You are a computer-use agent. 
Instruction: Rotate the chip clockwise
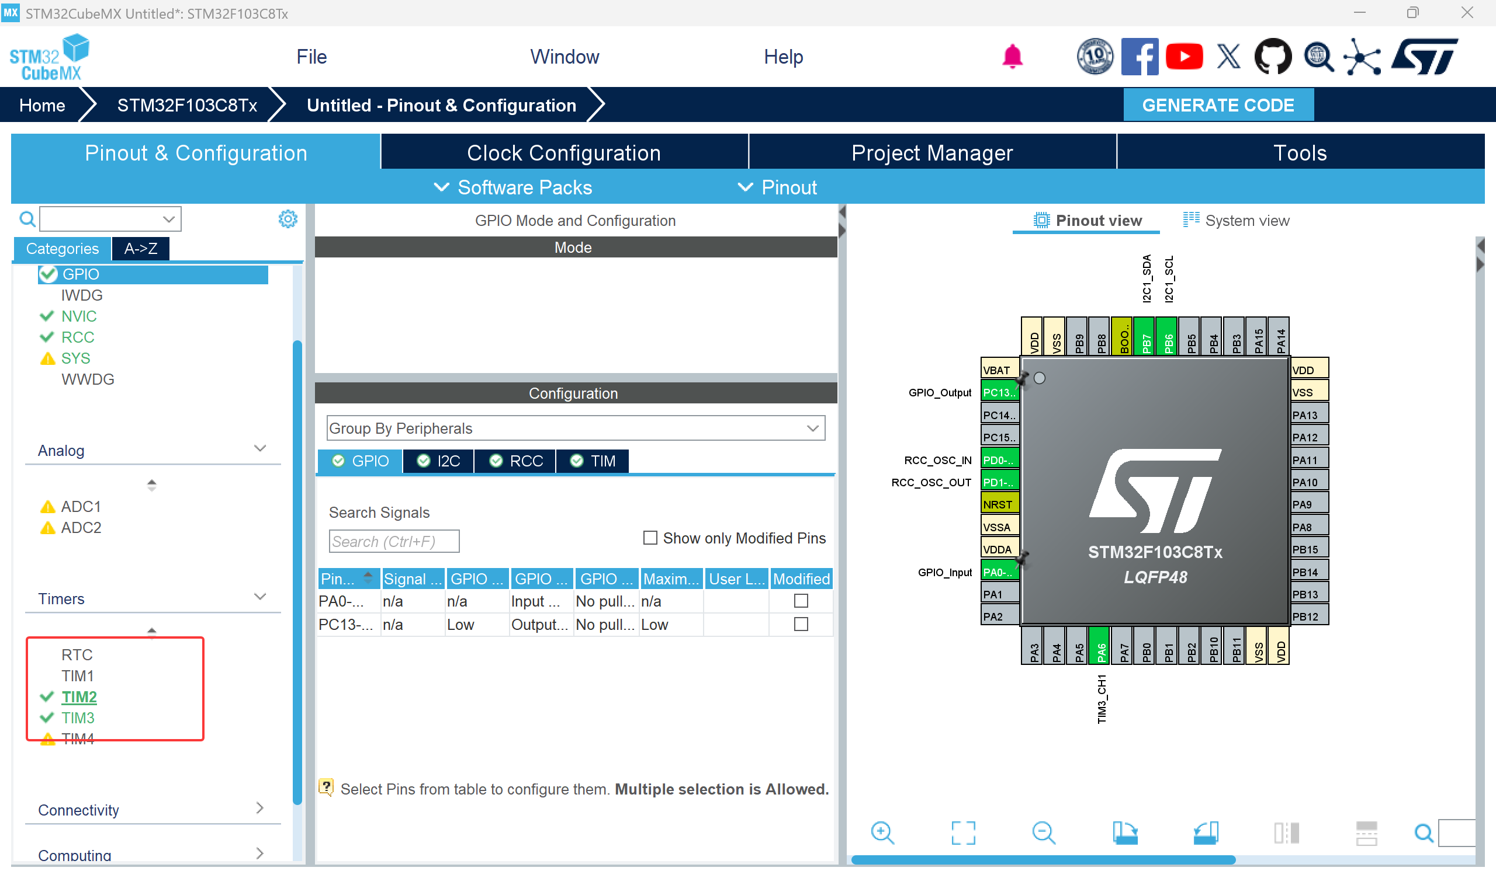click(1124, 833)
